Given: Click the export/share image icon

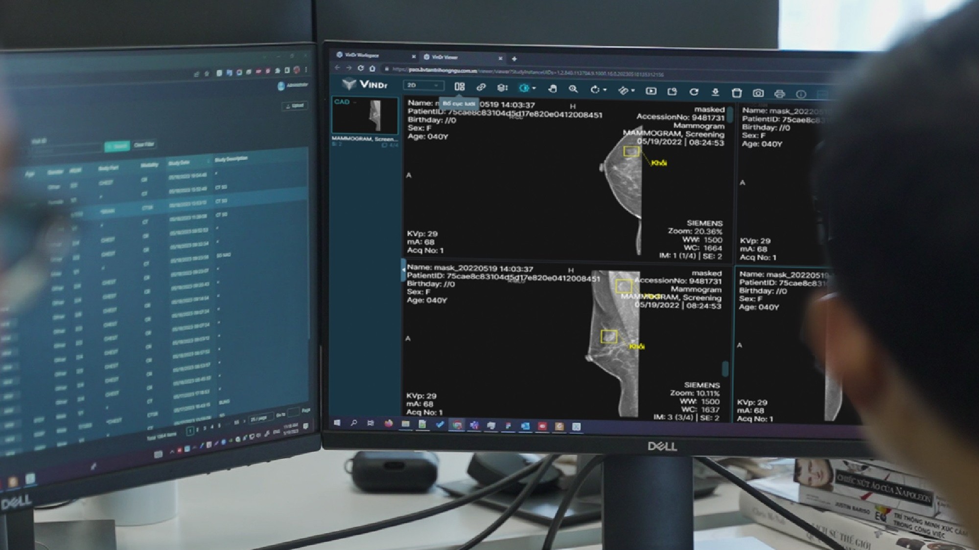Looking at the screenshot, I should [672, 91].
